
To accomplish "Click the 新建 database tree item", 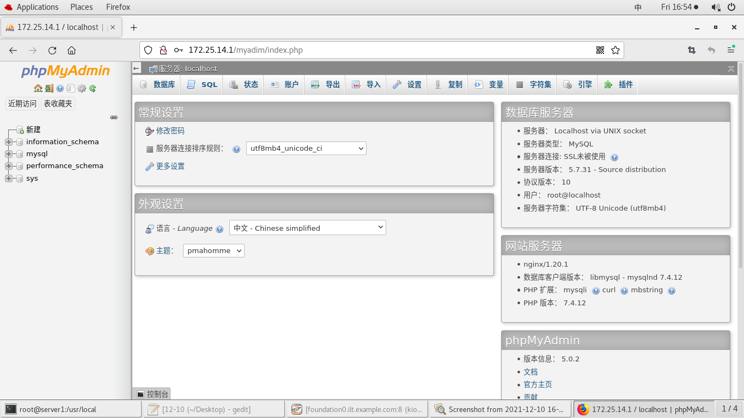I will coord(33,130).
